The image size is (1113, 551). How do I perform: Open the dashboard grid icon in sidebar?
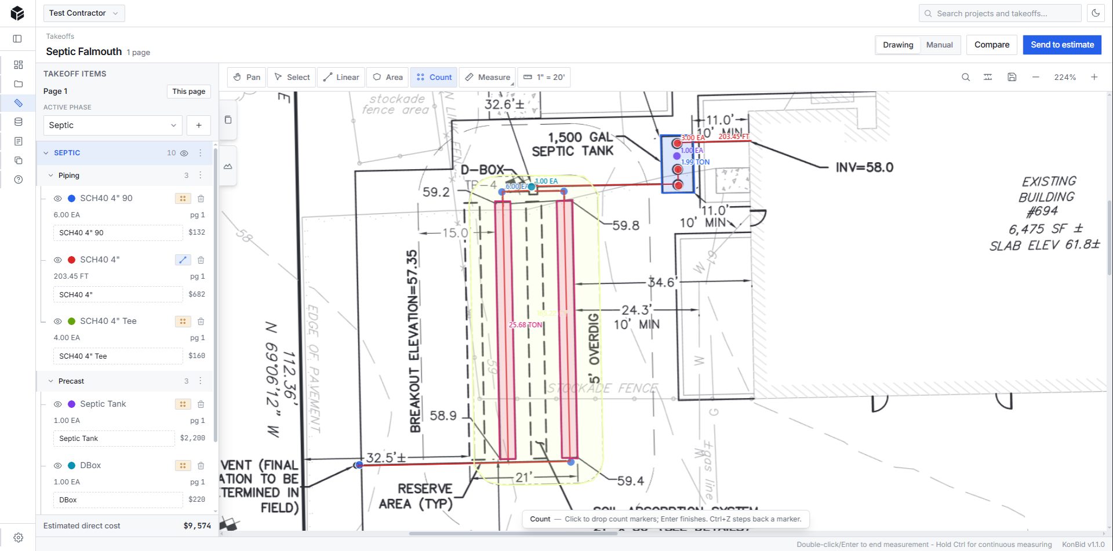coord(18,65)
